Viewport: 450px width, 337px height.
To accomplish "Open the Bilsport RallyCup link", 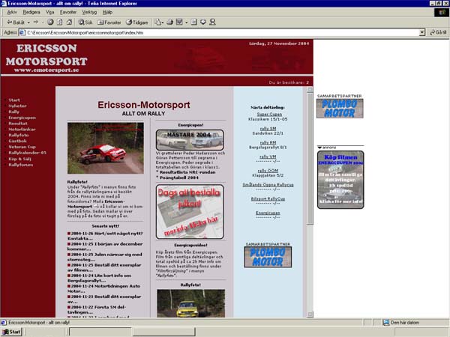I will tap(268, 199).
